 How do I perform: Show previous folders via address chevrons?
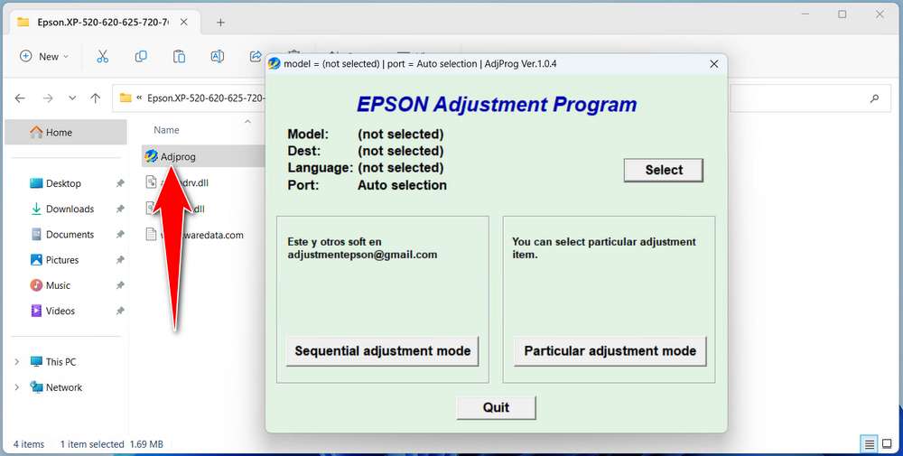[x=139, y=98]
